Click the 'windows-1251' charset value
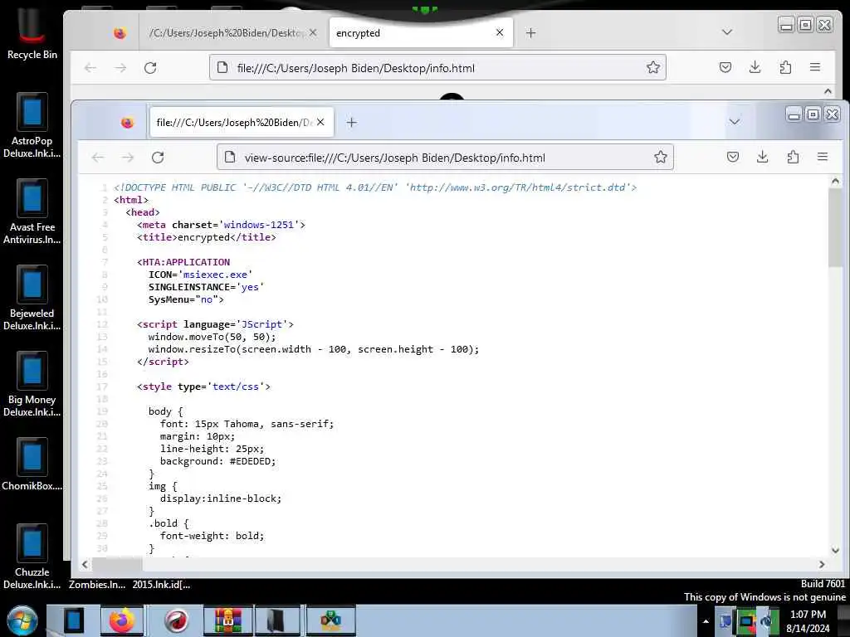 [259, 225]
